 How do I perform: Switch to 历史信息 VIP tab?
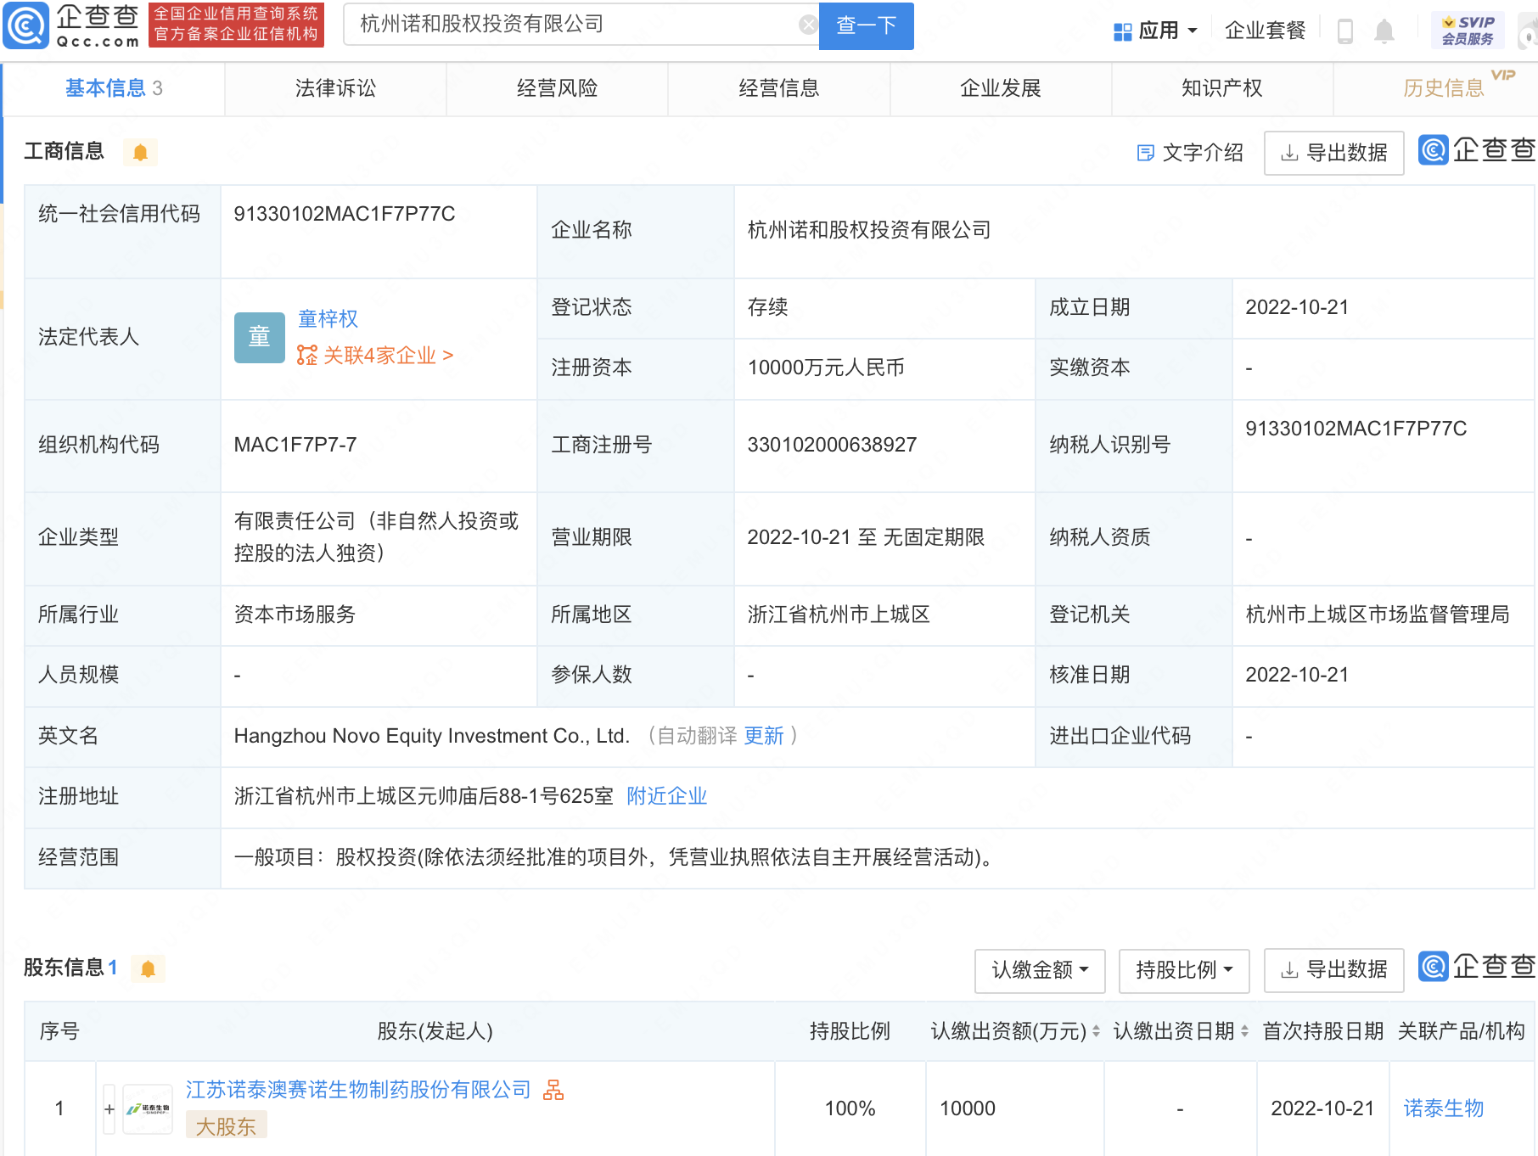(1443, 88)
